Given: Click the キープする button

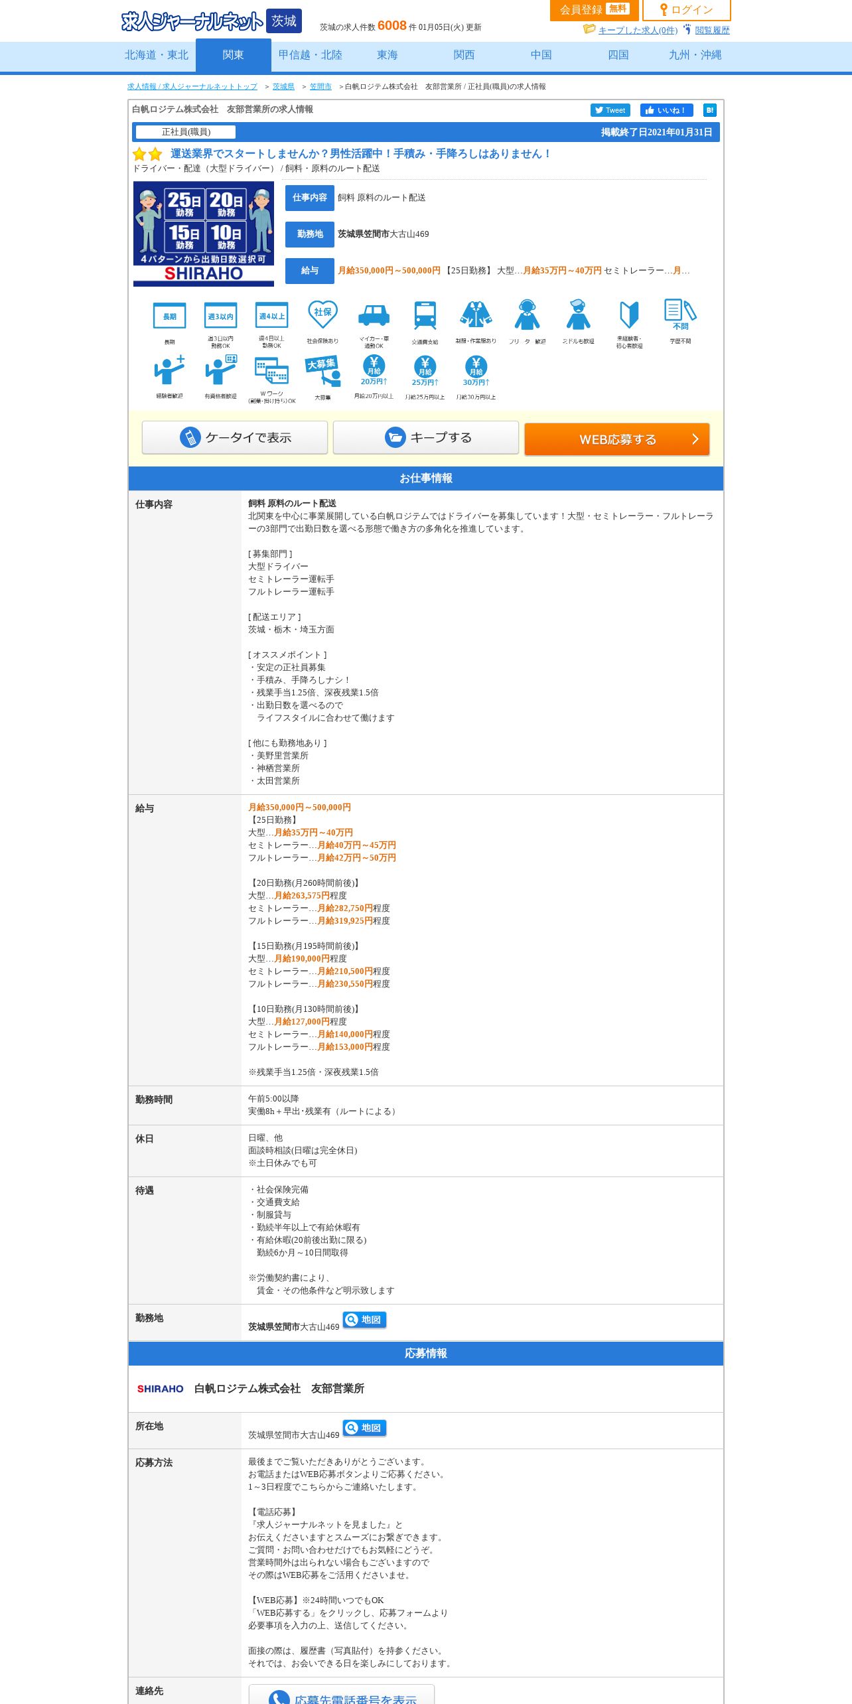Looking at the screenshot, I should (x=426, y=437).
